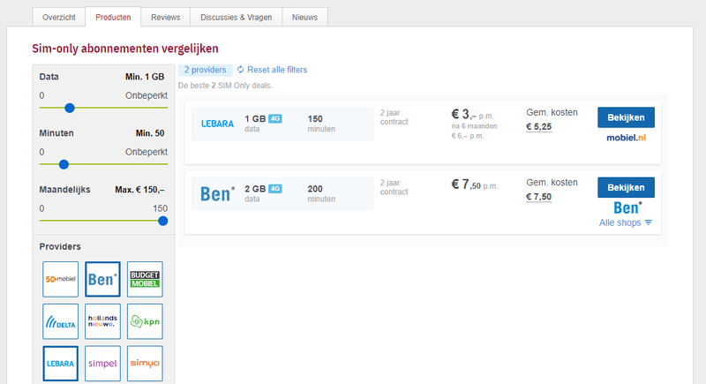Open the Discussies & Vragen tab

[x=236, y=17]
